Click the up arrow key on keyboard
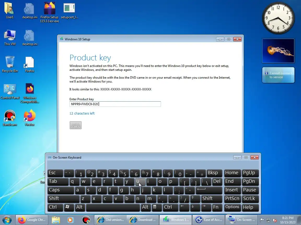Screen dimensions: 301x225 coord(195,199)
